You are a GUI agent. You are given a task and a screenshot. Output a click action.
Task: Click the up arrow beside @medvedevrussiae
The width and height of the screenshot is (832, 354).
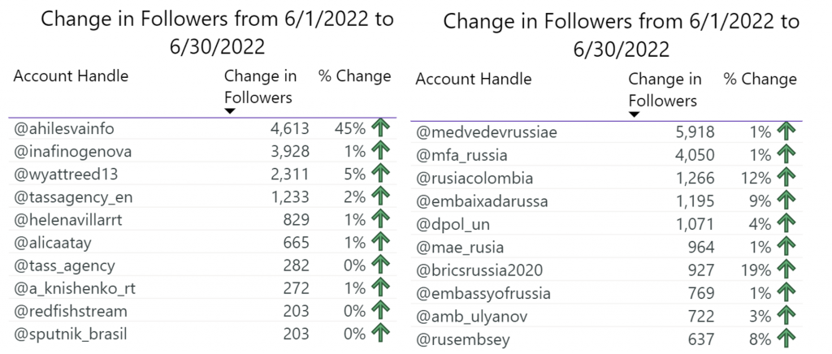786,132
